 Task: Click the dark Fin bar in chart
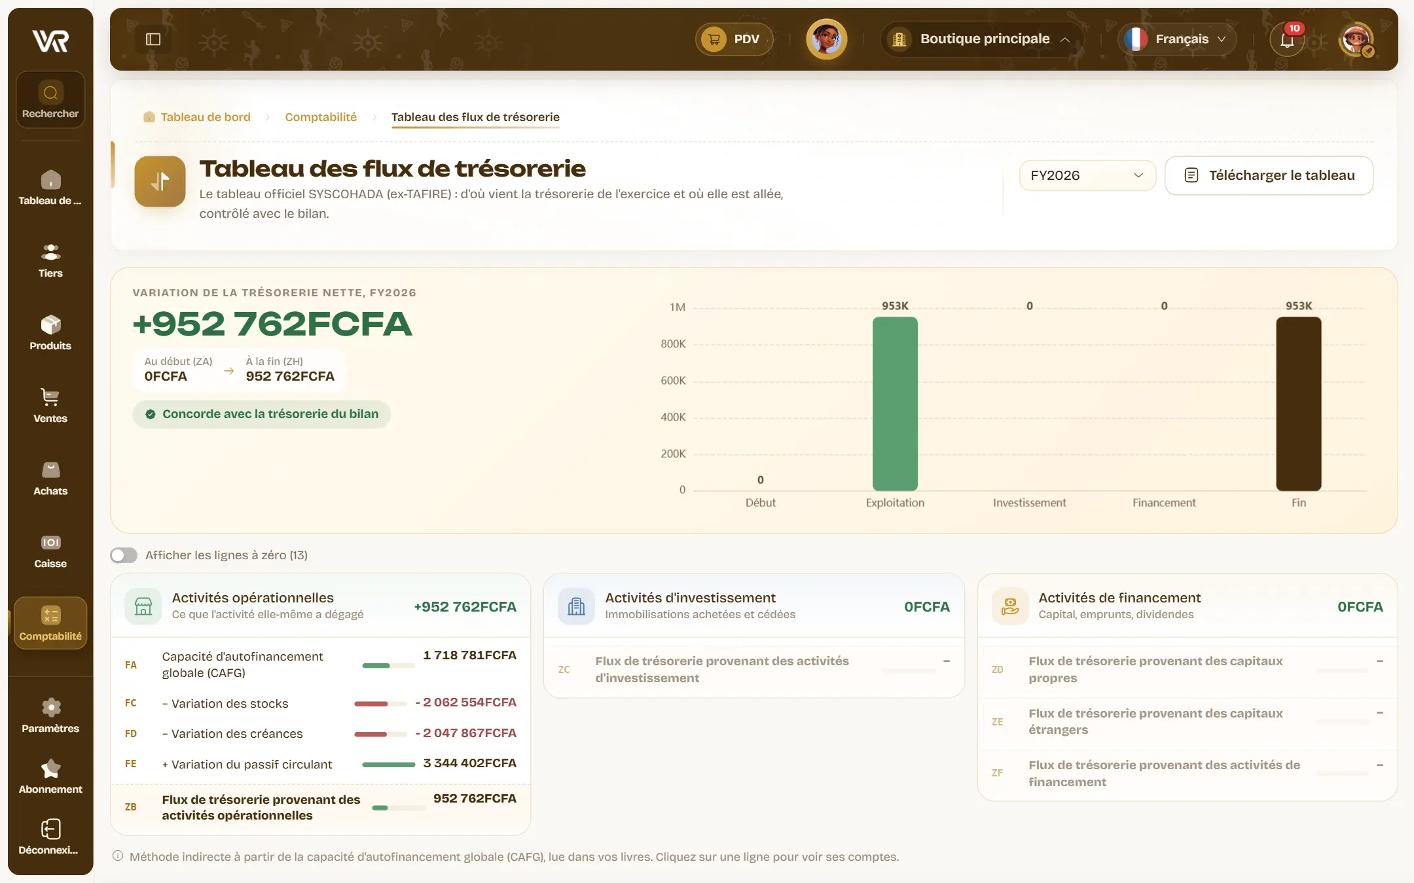pos(1299,404)
